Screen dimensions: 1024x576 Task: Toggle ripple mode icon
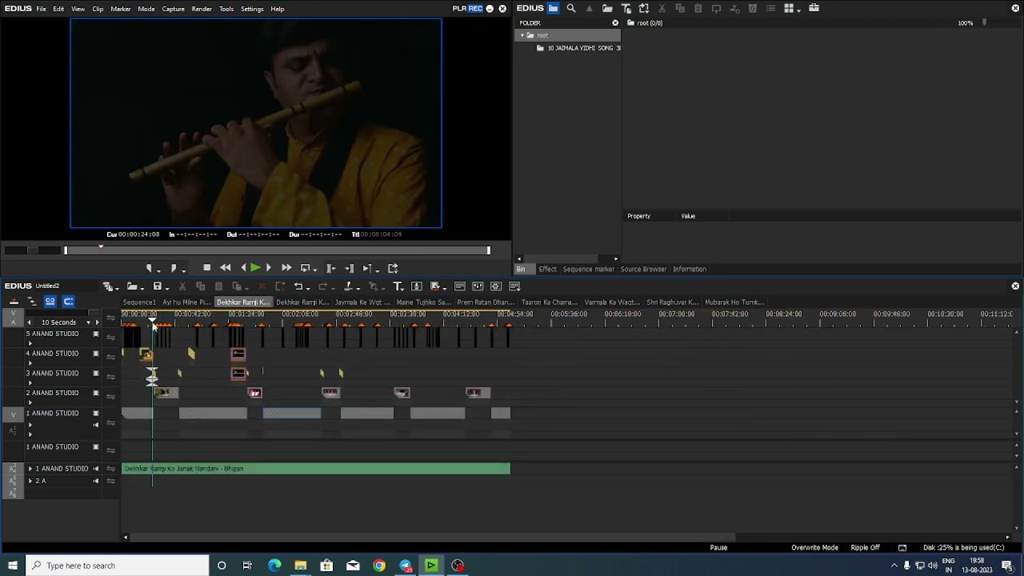click(x=32, y=302)
